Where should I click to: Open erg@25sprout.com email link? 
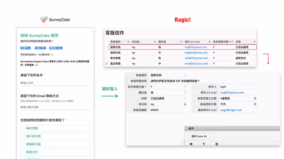coord(196,53)
